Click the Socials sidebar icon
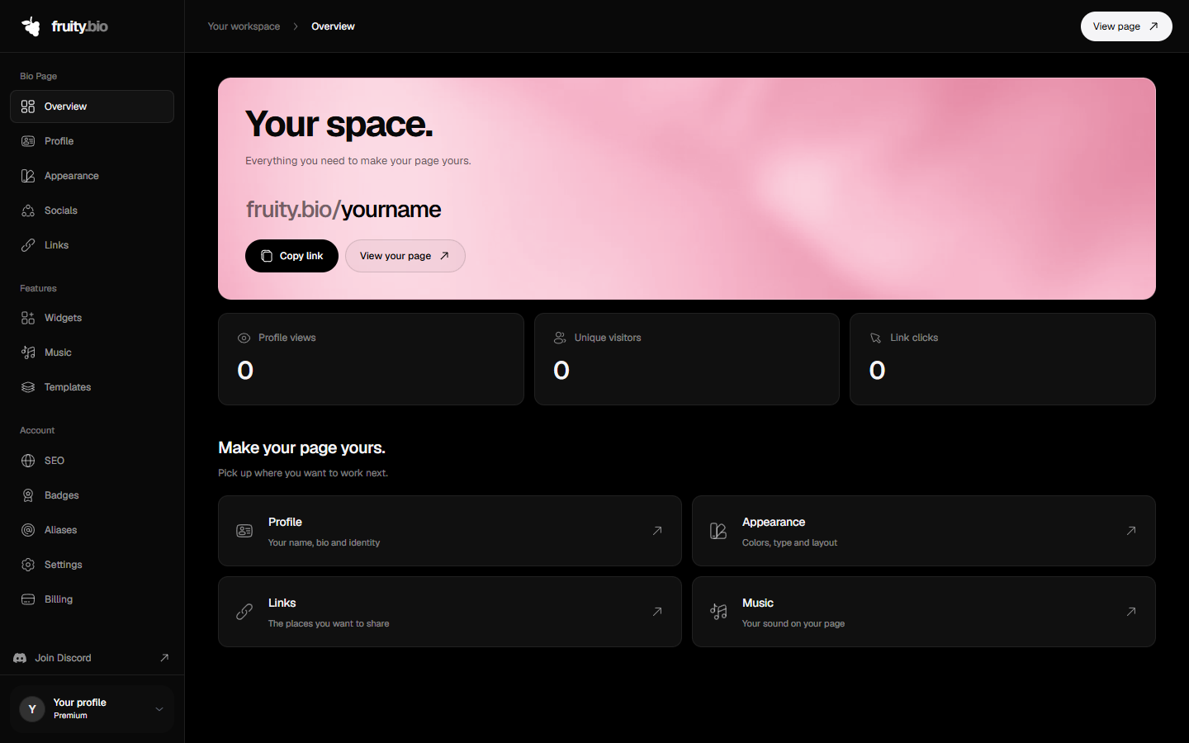Screen dimensions: 1189x743 pos(28,211)
